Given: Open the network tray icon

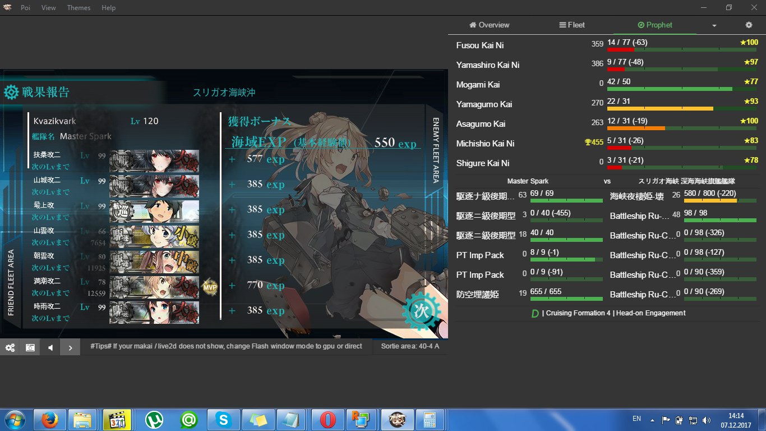Looking at the screenshot, I should pos(693,420).
